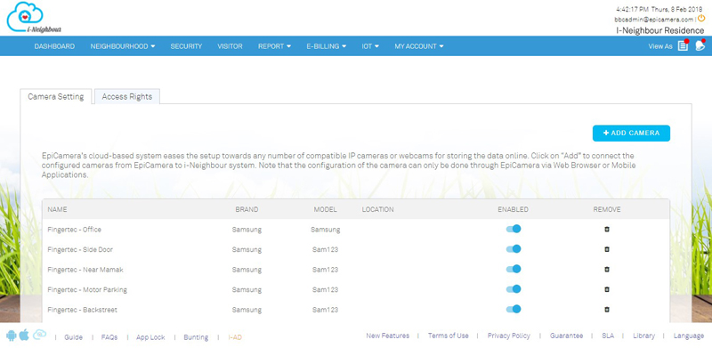The height and width of the screenshot is (348, 712).
Task: Click the NAME column header
Action: [x=57, y=209]
